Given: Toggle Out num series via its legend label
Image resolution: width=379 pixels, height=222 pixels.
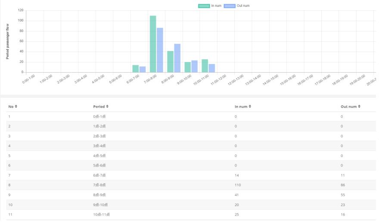Looking at the screenshot, I should point(243,6).
